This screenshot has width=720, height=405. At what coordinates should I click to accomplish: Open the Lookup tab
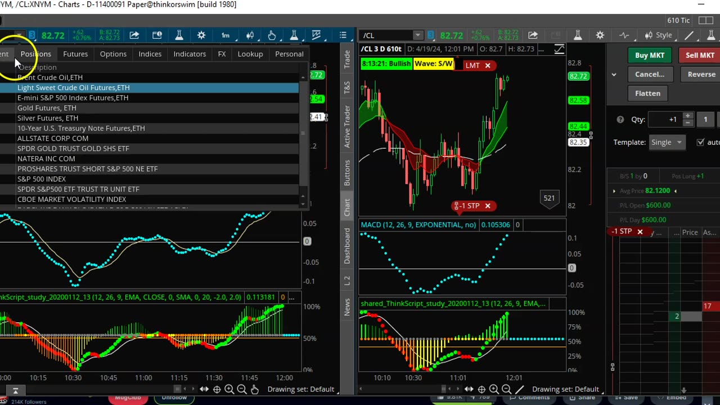pyautogui.click(x=250, y=54)
